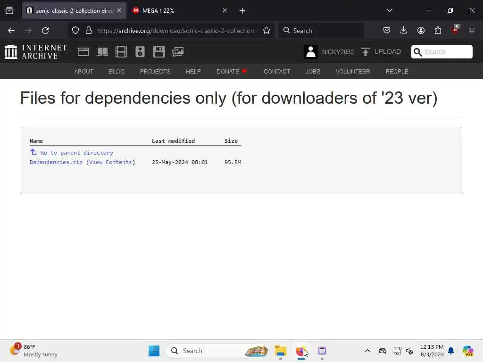
Task: Open the DONATE menu item
Action: click(231, 72)
